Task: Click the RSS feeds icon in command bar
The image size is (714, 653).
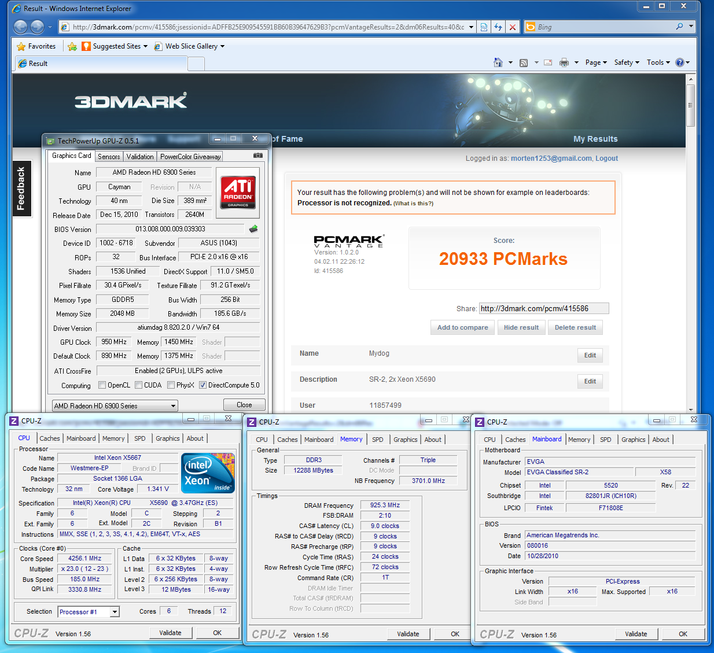Action: (524, 62)
